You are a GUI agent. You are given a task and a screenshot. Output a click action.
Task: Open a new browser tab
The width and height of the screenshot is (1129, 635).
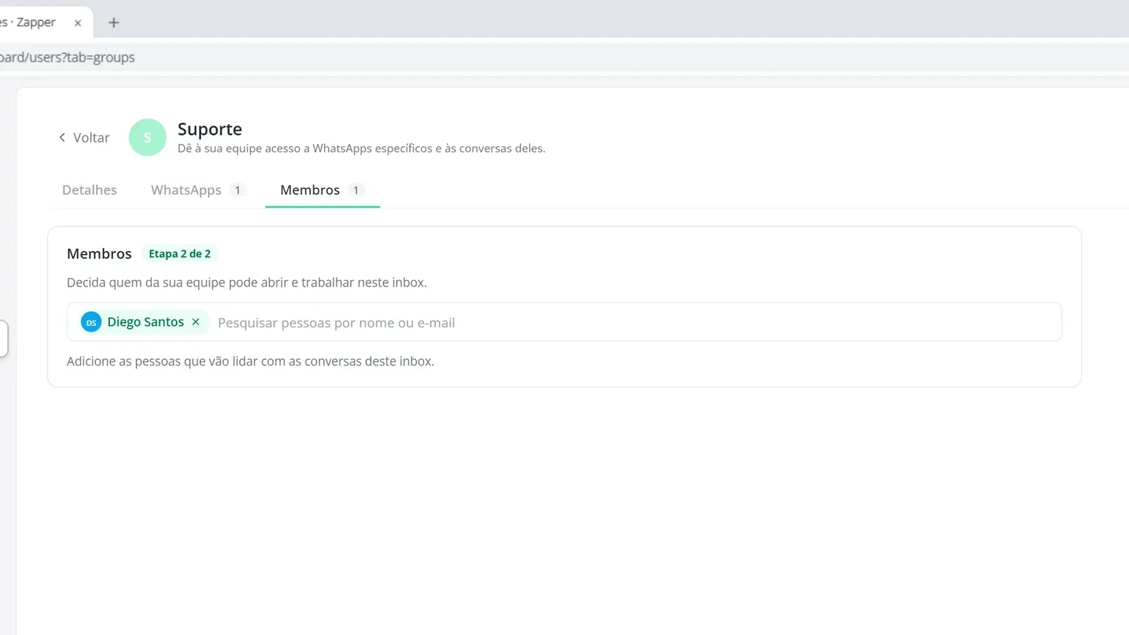[113, 23]
